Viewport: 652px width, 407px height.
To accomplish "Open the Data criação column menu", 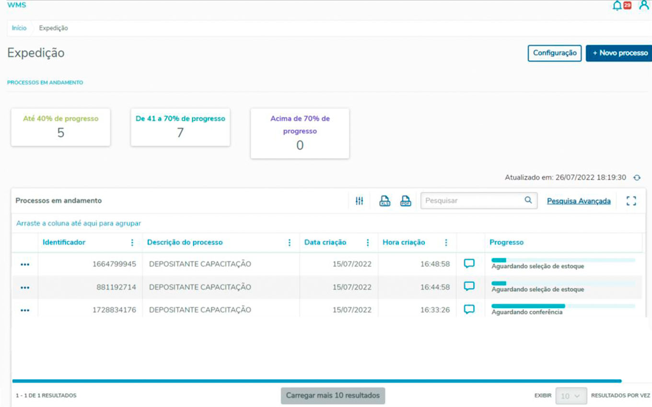I will tap(368, 243).
